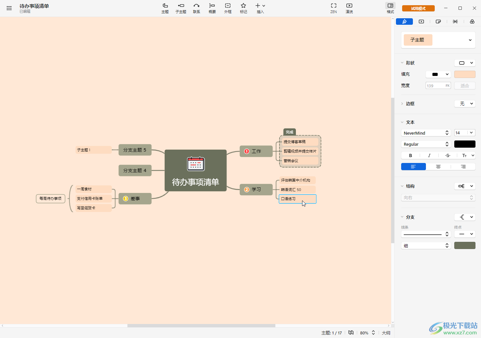
Task: Open the 插入 insert menu
Action: (x=260, y=8)
